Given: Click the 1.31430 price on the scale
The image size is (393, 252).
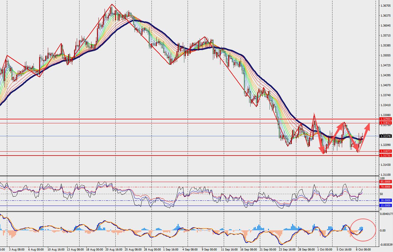Looking at the screenshot, I should click(x=386, y=165).
